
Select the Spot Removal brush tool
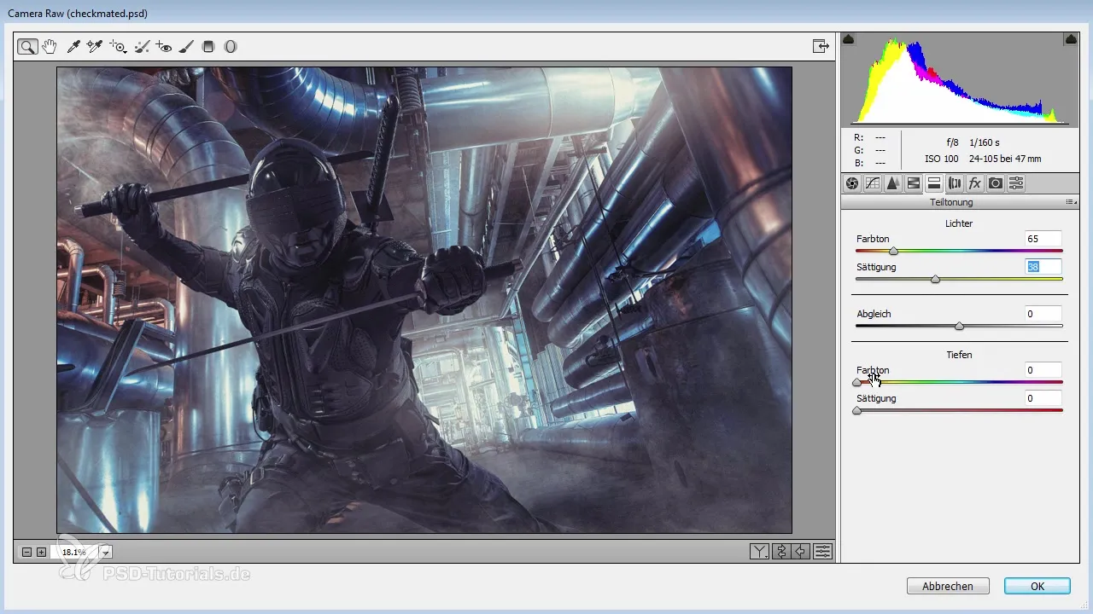point(143,47)
